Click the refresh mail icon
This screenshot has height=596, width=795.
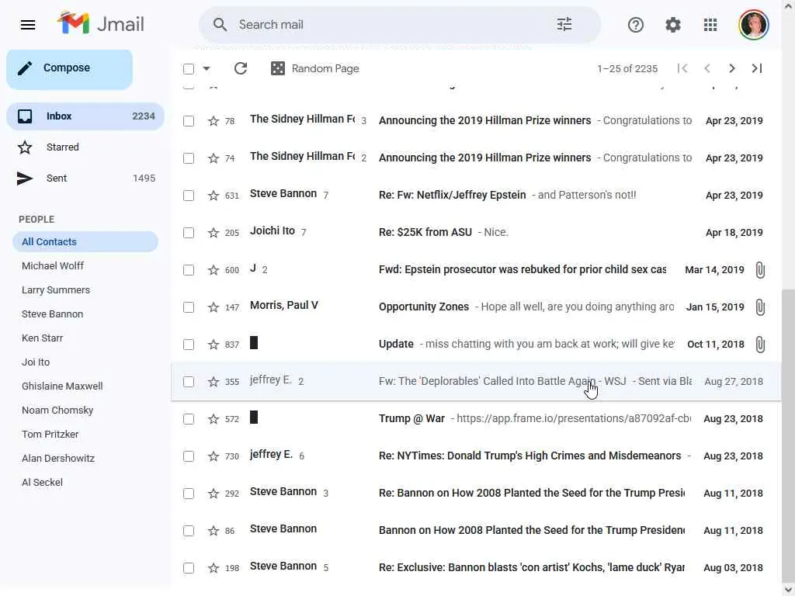point(241,68)
